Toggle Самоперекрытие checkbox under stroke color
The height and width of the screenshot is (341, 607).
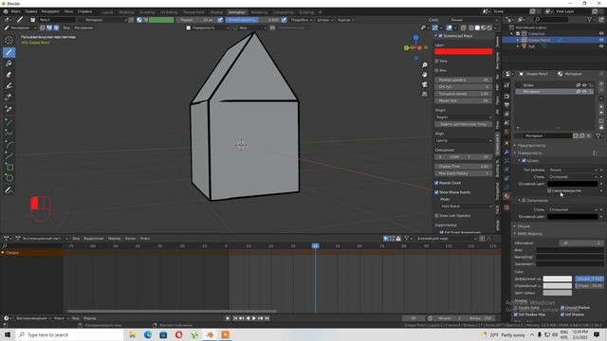549,191
